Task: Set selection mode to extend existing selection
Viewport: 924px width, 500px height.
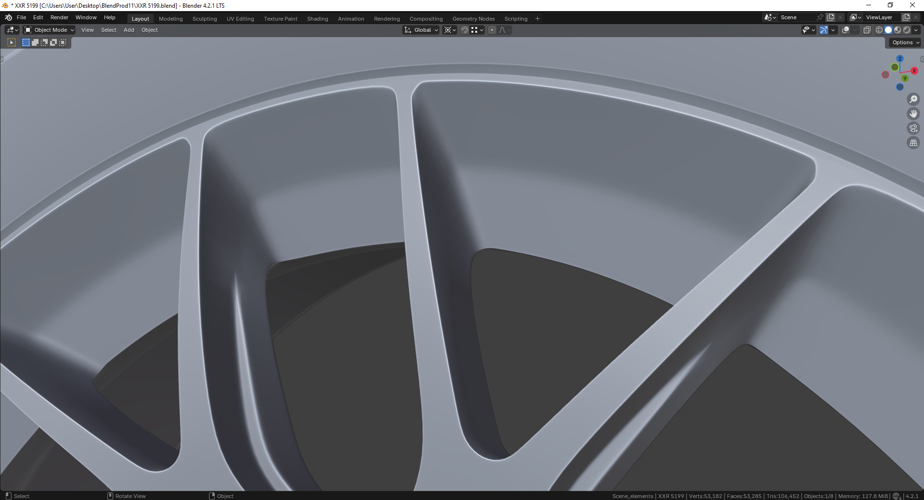Action: click(x=35, y=42)
